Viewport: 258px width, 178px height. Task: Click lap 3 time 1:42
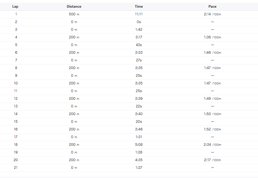[139, 30]
